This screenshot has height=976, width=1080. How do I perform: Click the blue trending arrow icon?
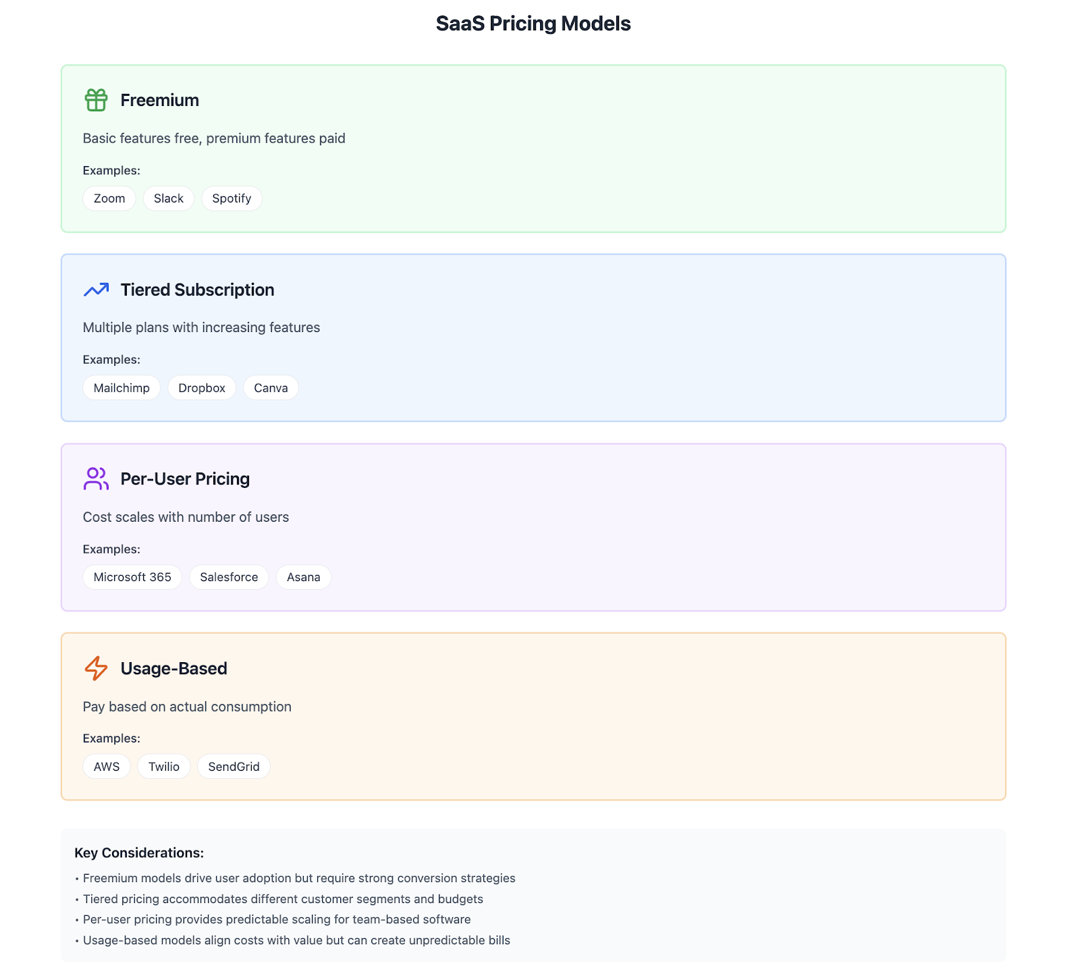click(96, 290)
